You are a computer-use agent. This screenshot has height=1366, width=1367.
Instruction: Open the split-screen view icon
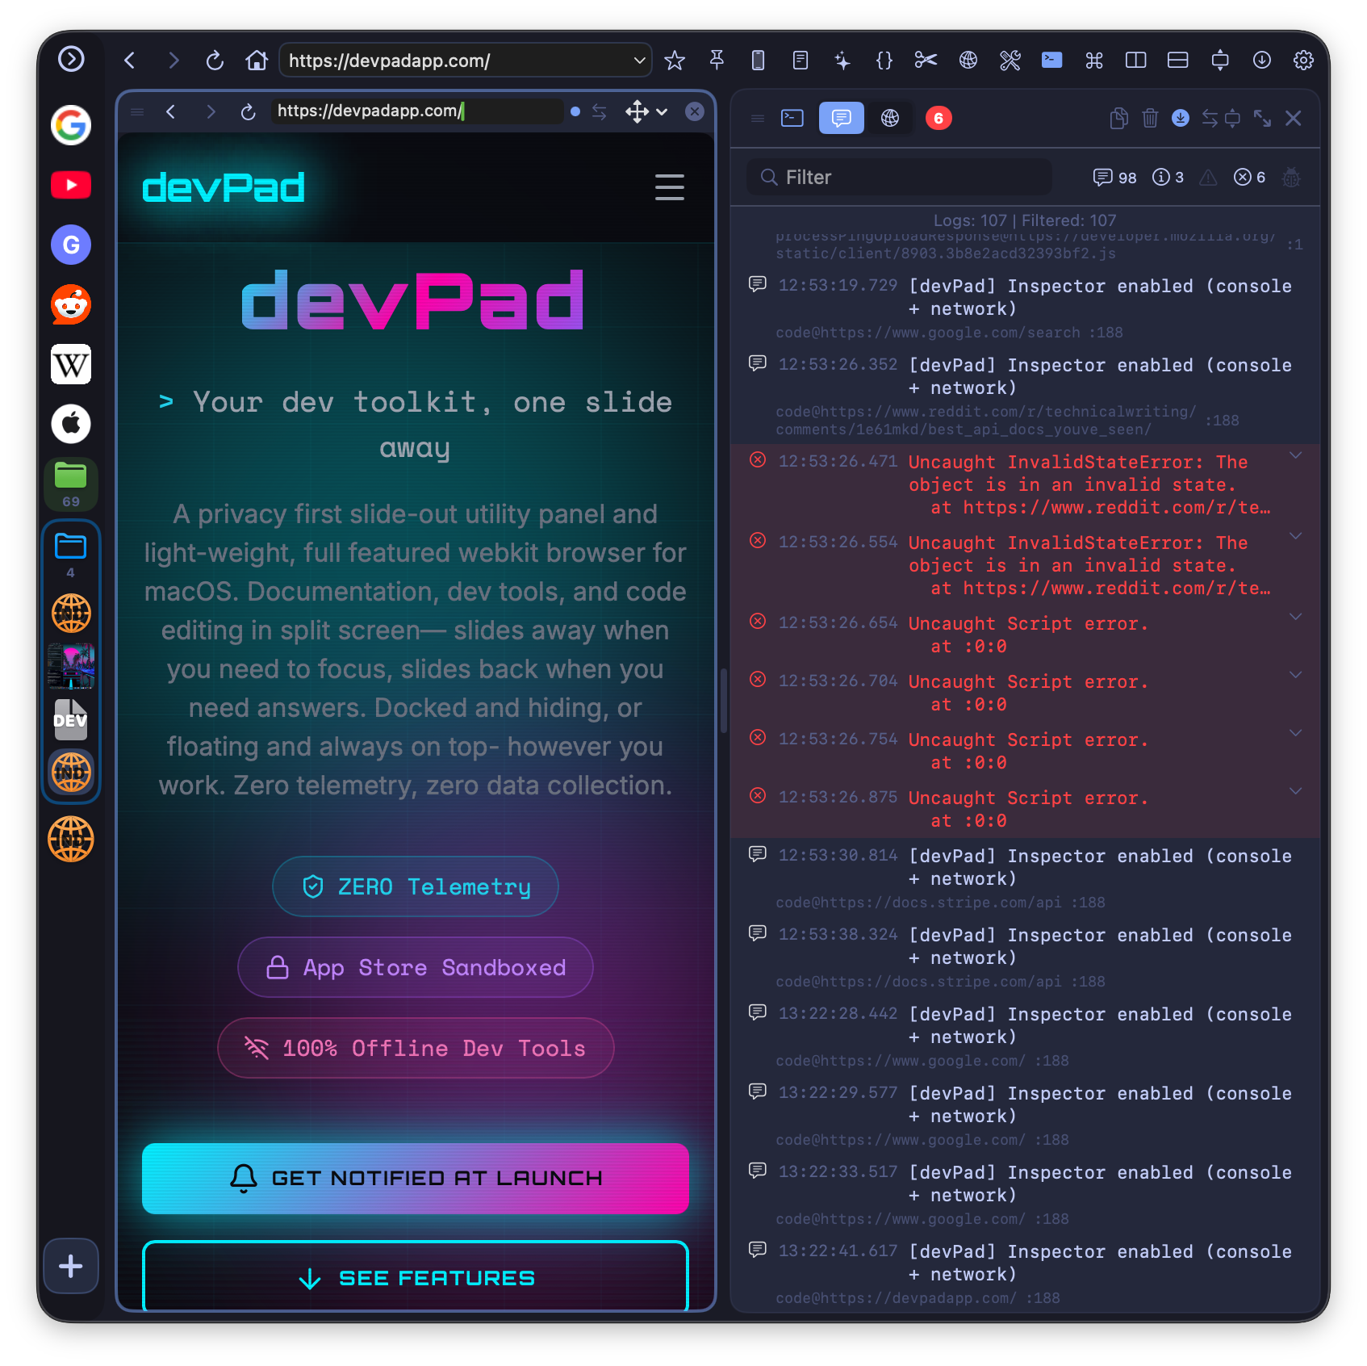click(1135, 60)
